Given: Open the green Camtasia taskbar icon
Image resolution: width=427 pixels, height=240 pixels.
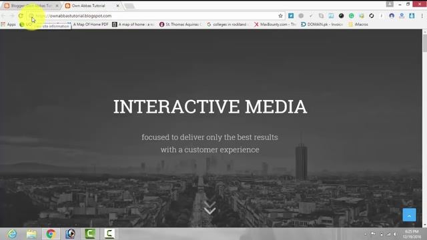Looking at the screenshot, I should click(x=90, y=234).
